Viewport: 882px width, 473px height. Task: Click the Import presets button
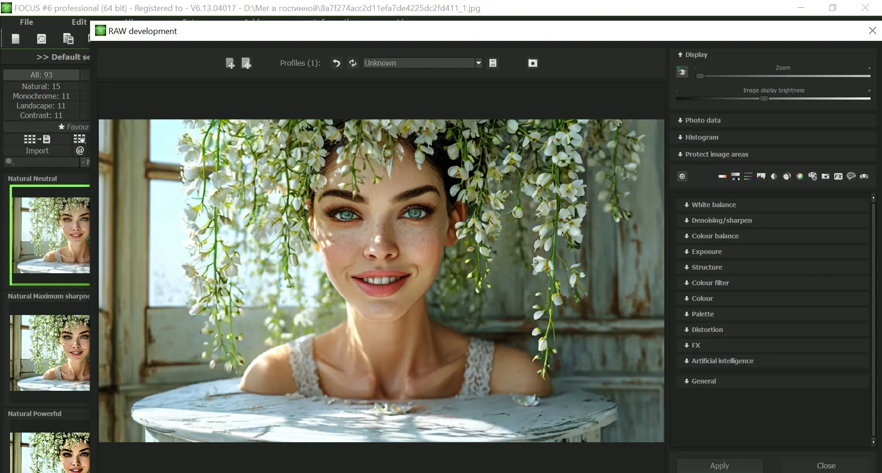(37, 151)
